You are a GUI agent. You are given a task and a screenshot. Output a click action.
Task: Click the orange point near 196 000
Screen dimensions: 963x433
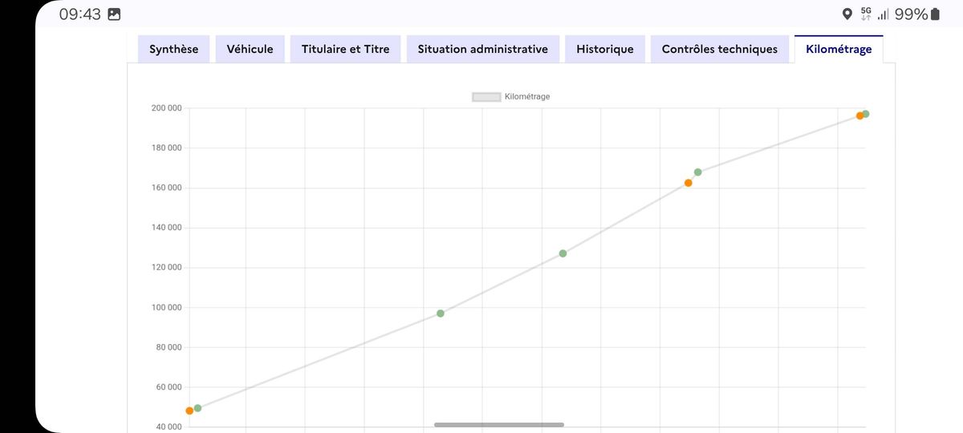point(859,115)
